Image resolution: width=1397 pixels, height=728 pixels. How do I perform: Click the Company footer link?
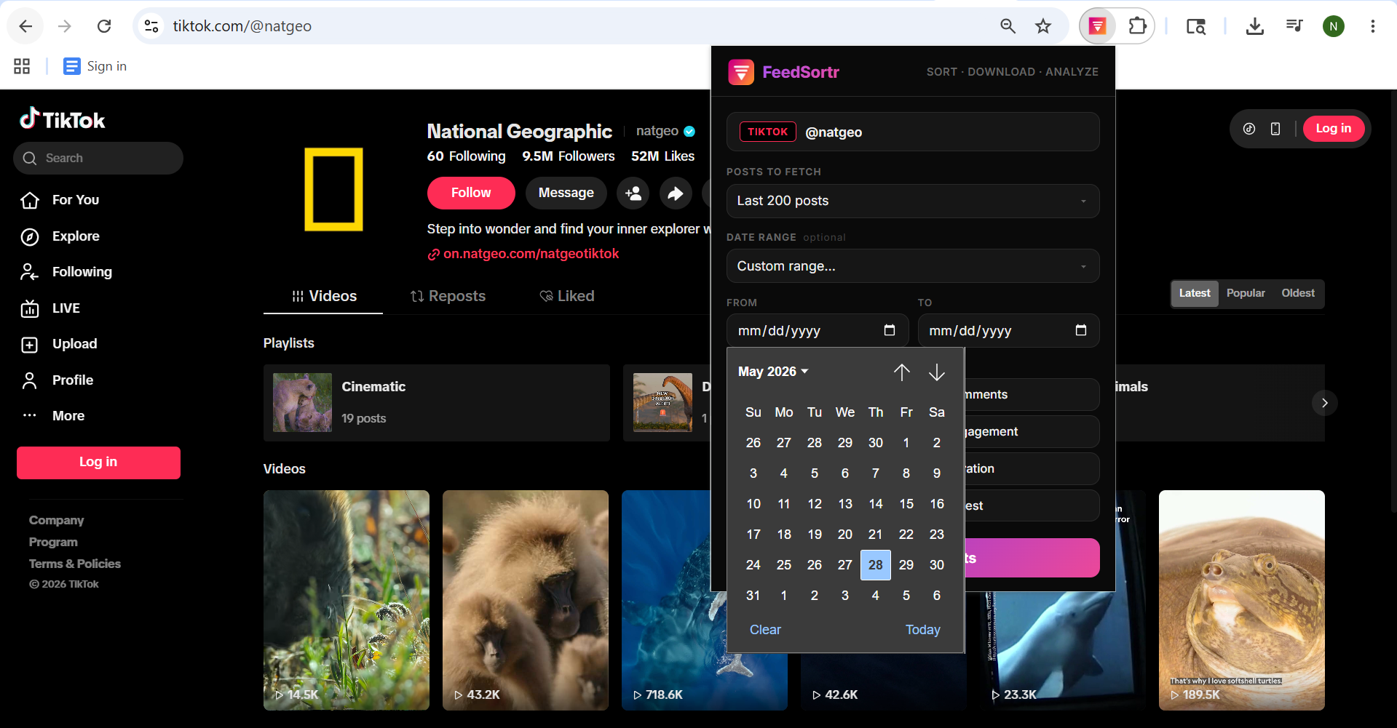(56, 521)
